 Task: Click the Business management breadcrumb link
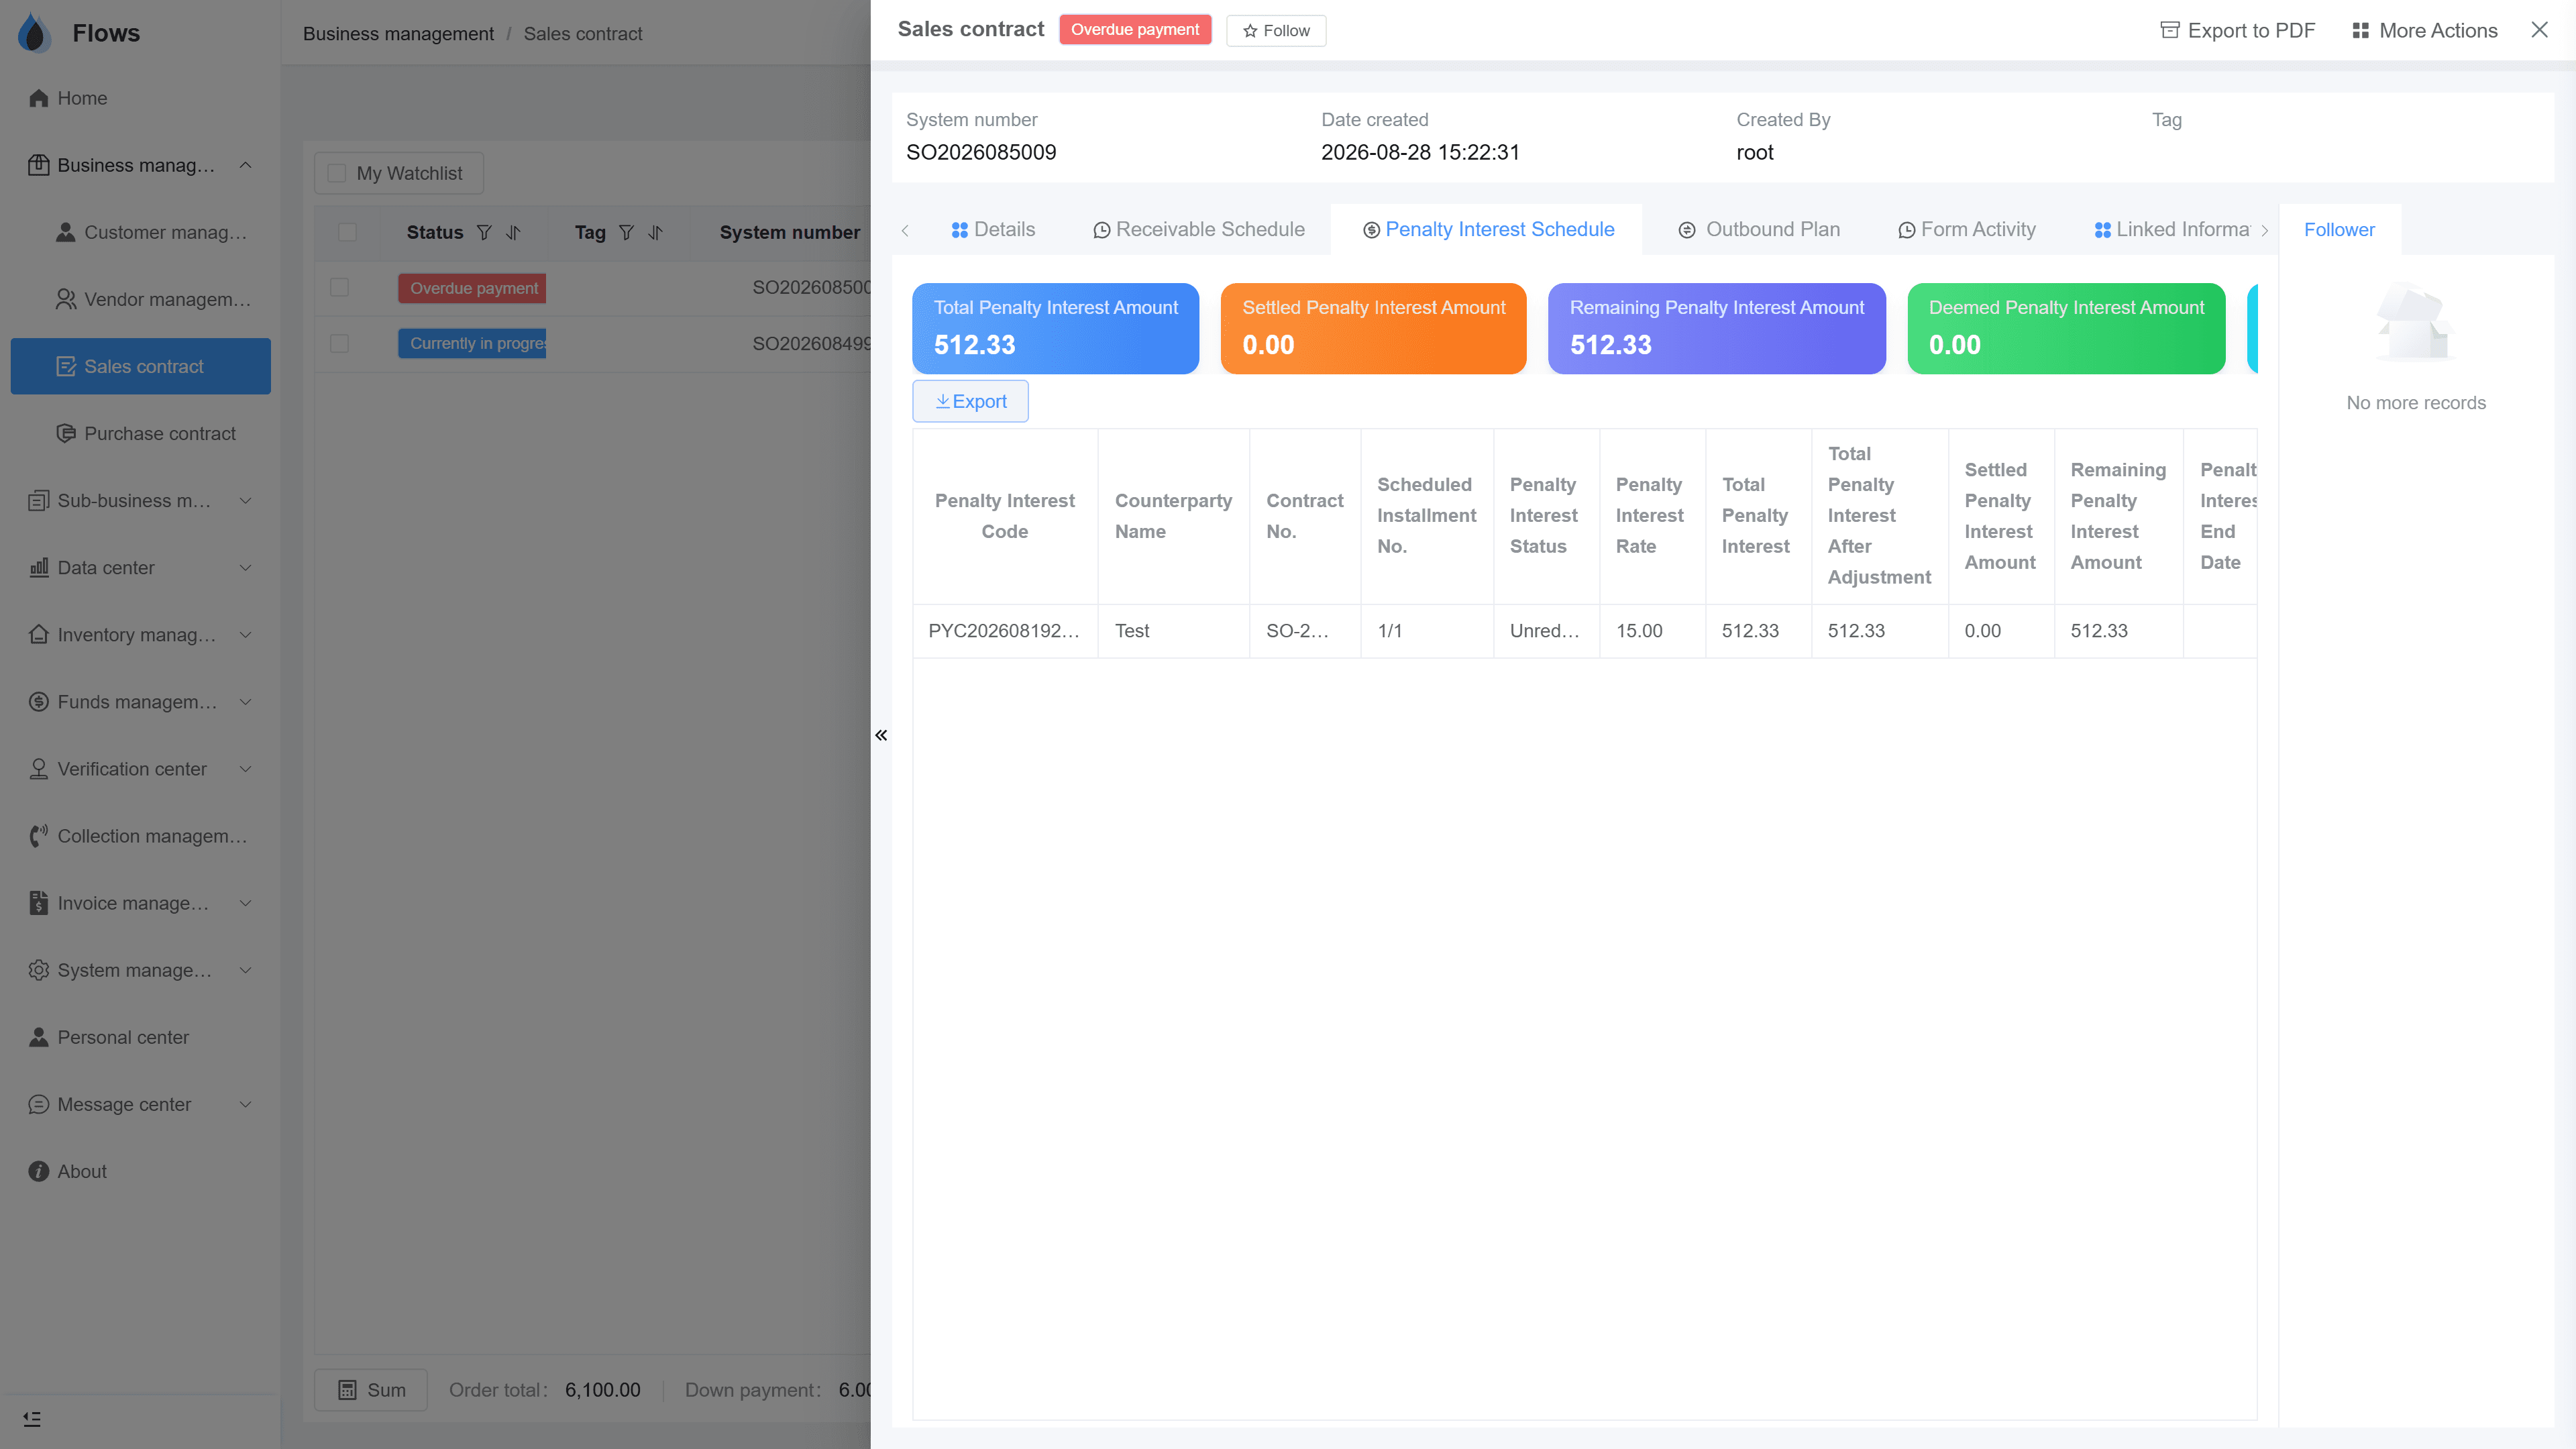click(398, 33)
